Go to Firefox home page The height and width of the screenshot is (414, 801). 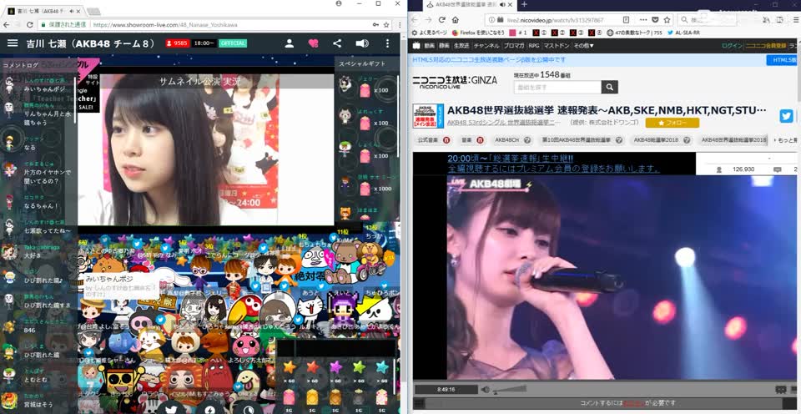pos(456,20)
